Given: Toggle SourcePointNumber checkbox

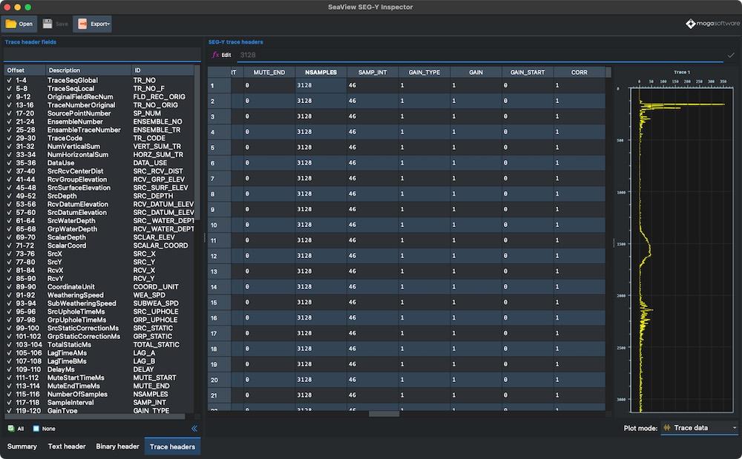Looking at the screenshot, I should (10, 113).
